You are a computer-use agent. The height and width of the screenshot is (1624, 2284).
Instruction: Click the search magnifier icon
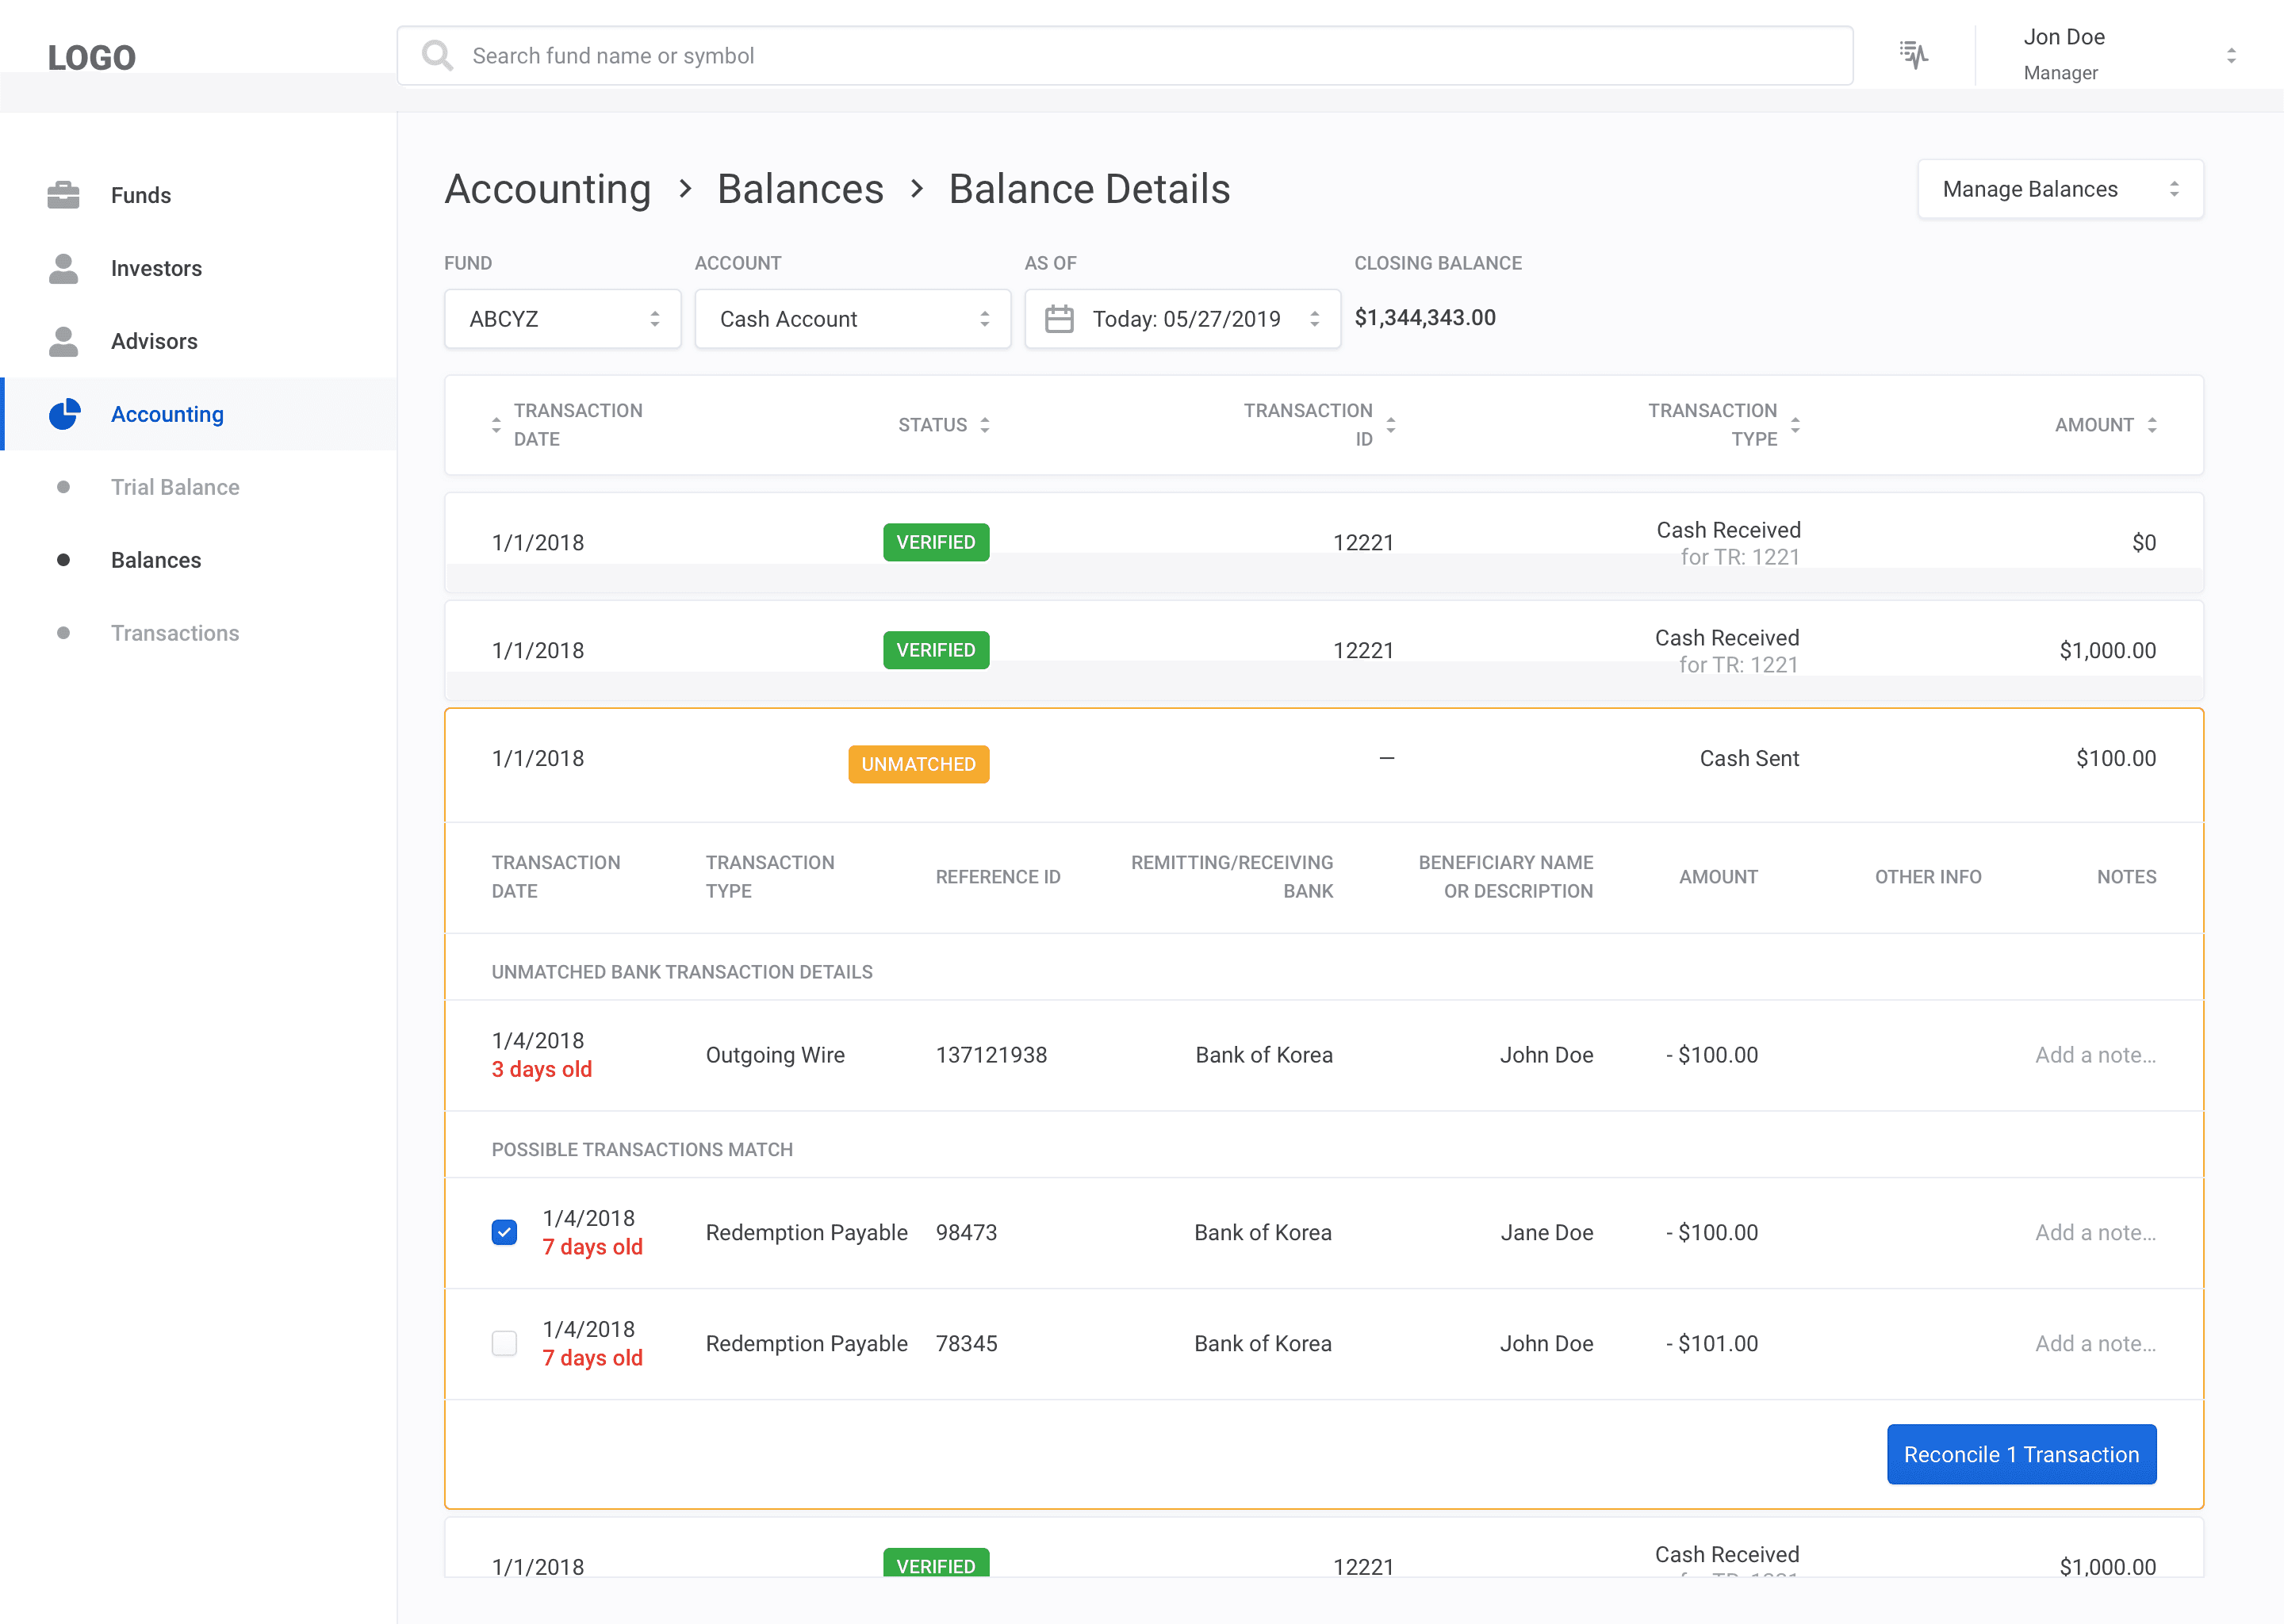tap(437, 55)
